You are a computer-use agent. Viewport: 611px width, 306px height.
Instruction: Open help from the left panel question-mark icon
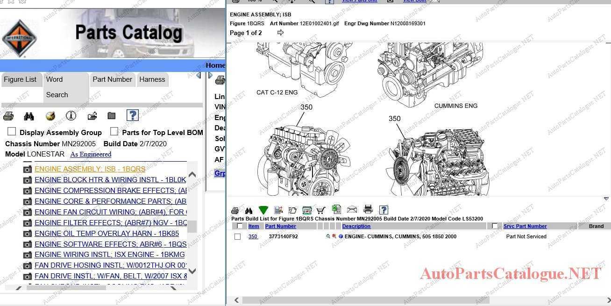[x=132, y=115]
